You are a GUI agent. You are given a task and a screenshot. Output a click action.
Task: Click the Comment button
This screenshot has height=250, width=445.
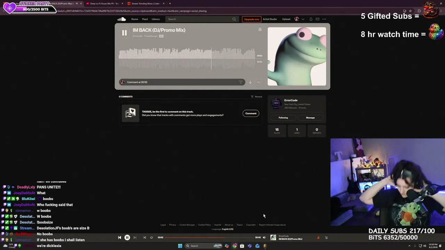tap(251, 113)
